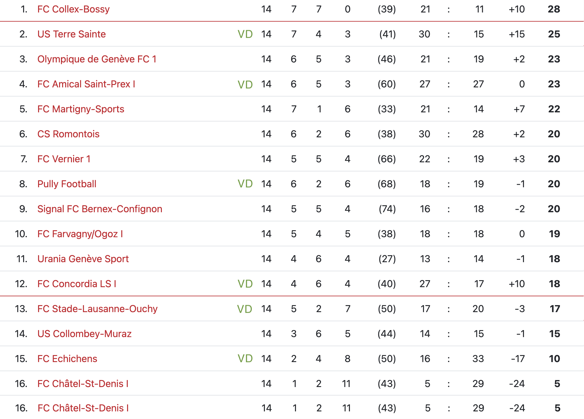The height and width of the screenshot is (419, 584).
Task: Open FC Amical Saint-Prex I team
Action: pyautogui.click(x=86, y=84)
